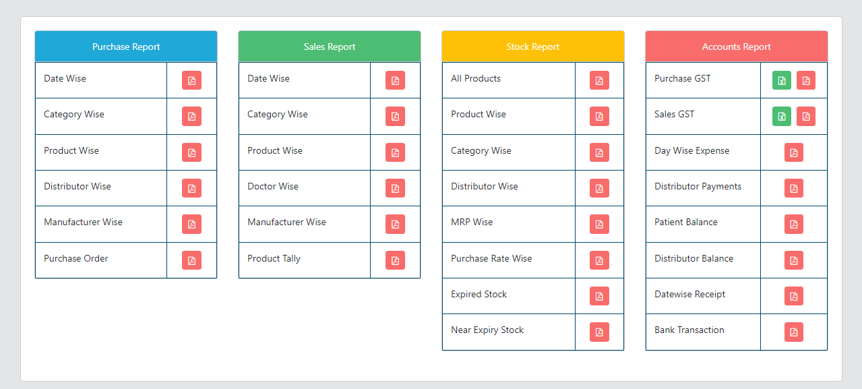Open Near Expiry Stock PDF report
The image size is (862, 389).
[x=599, y=332]
